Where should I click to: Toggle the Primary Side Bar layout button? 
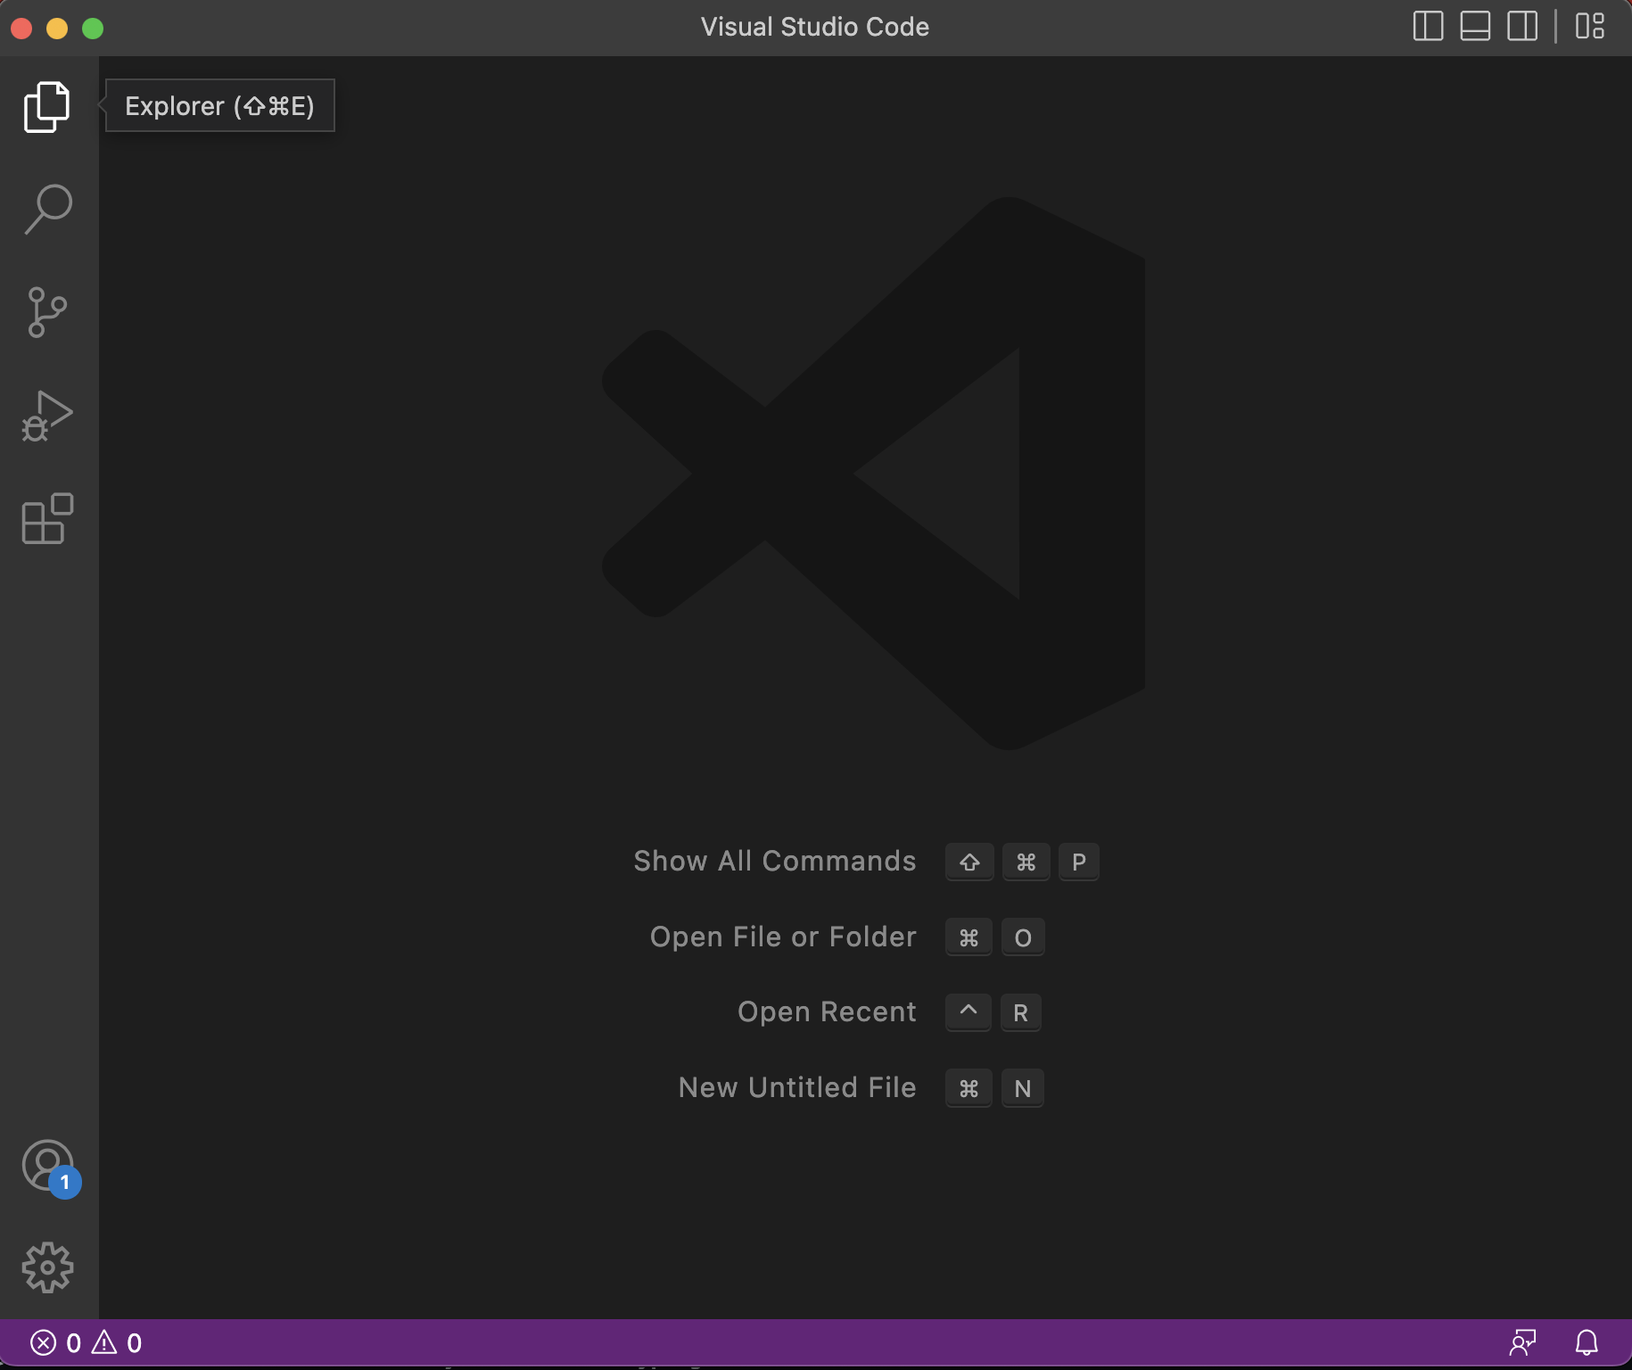tap(1428, 26)
